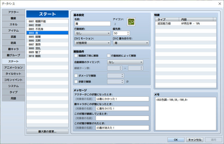Click the タイプ column header

click(x=167, y=20)
